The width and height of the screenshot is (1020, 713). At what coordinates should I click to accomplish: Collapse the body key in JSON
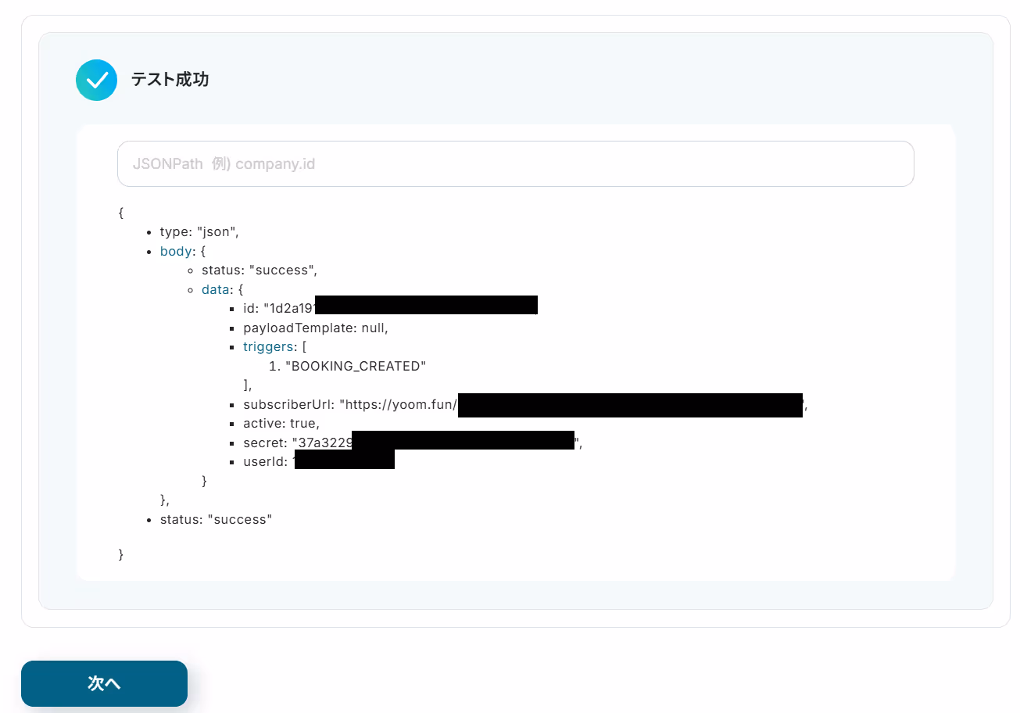176,251
